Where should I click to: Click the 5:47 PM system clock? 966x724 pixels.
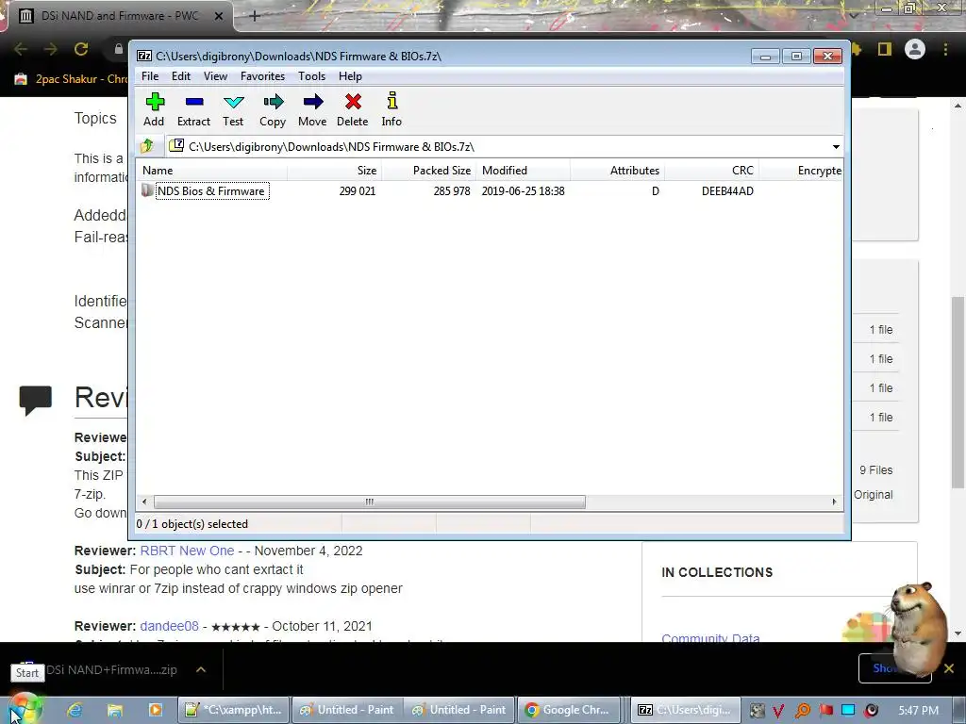(x=918, y=711)
